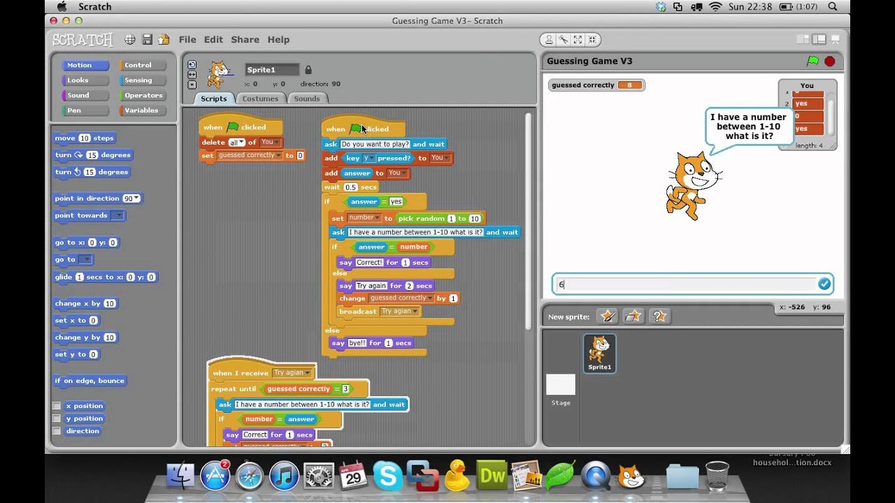Open iTunes from the Dock

coord(285,476)
